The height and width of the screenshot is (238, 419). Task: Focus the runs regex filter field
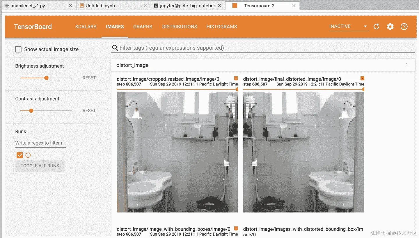(40, 143)
